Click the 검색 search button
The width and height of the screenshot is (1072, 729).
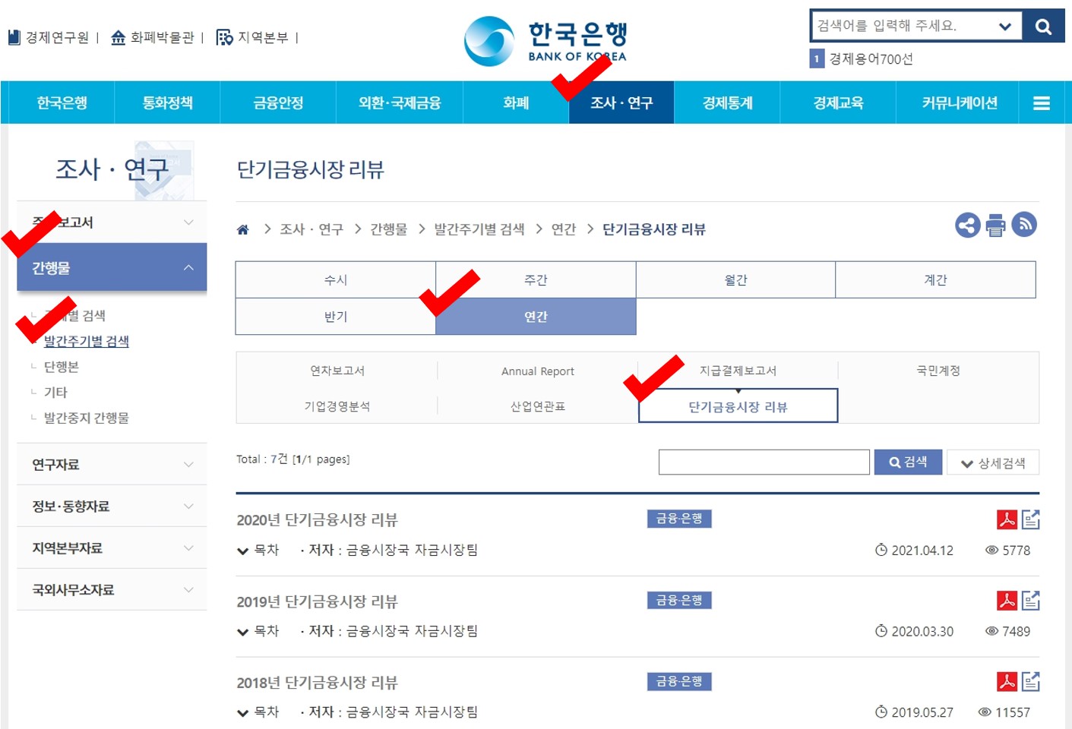coord(908,462)
